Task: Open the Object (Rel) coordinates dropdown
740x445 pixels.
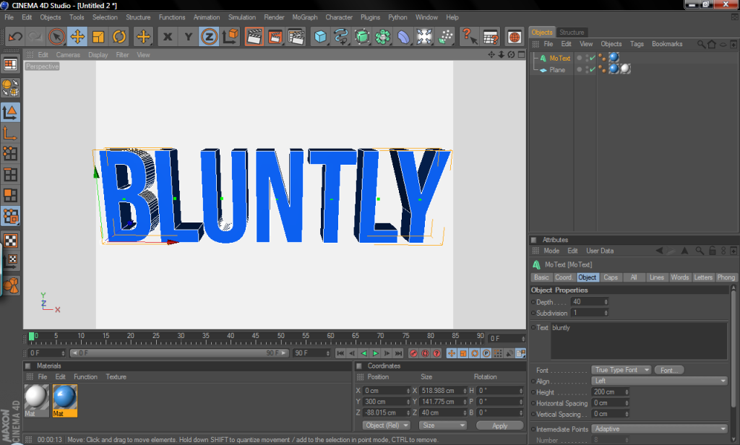Action: tap(387, 425)
